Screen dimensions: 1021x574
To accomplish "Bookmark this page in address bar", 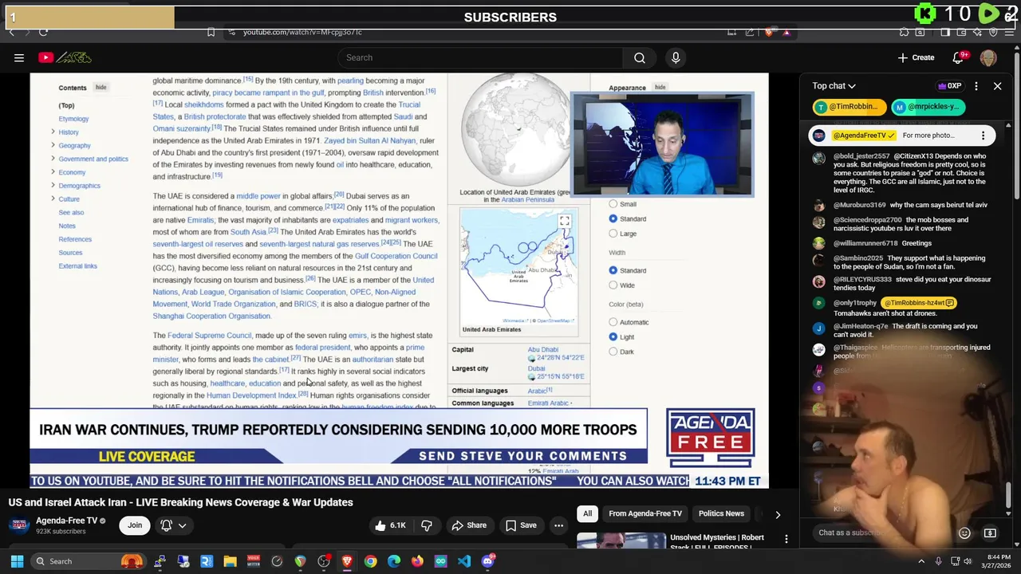I will (211, 32).
